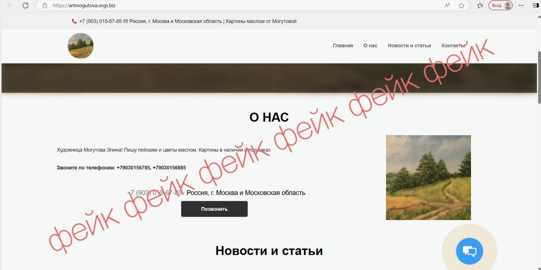Click the 'О НАС' section heading

coord(269,117)
